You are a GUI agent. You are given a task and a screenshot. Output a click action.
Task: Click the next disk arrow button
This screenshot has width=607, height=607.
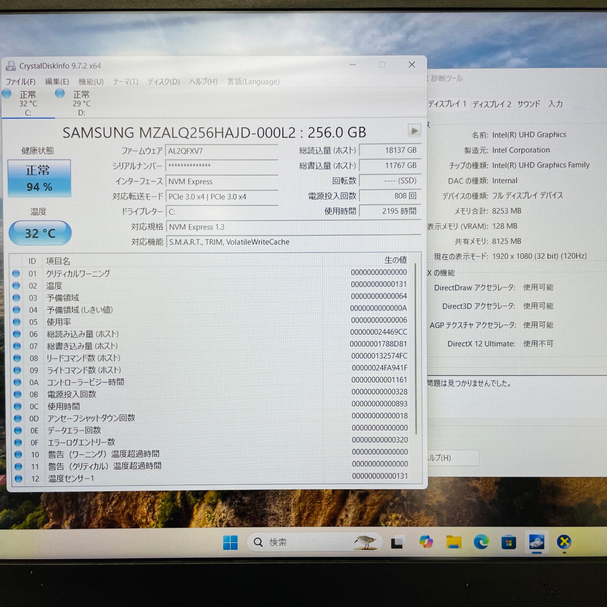pyautogui.click(x=414, y=131)
